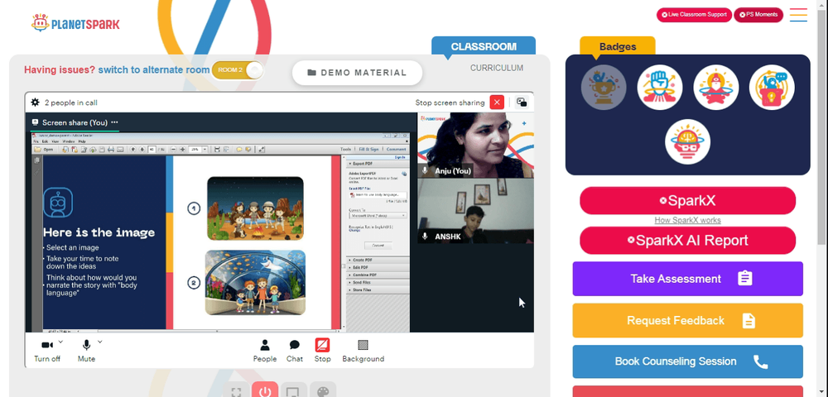Screen dimensions: 828x397
Task: Click the pop-out video icon in call header
Action: pyautogui.click(x=522, y=103)
